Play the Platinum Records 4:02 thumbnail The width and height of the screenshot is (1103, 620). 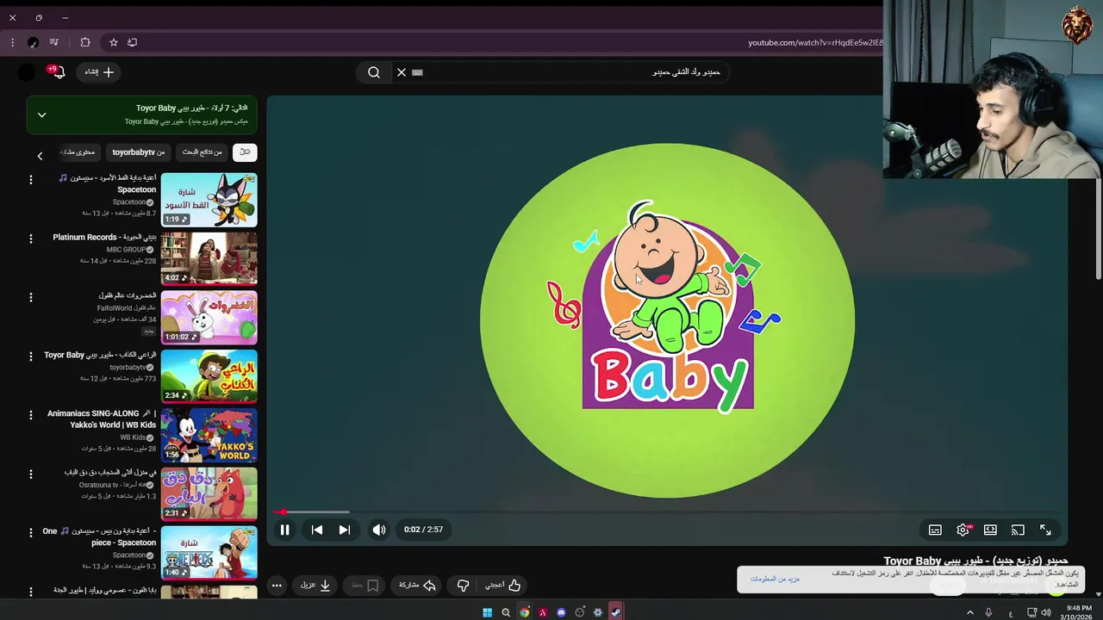point(209,258)
